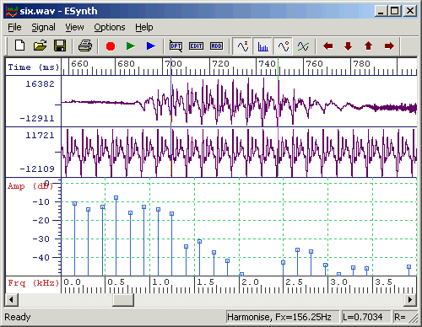Click the ADD toolbar button

click(x=216, y=46)
